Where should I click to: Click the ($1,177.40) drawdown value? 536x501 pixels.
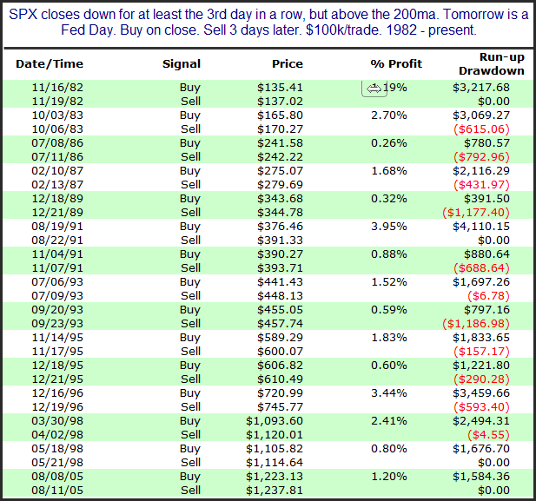[x=476, y=213]
